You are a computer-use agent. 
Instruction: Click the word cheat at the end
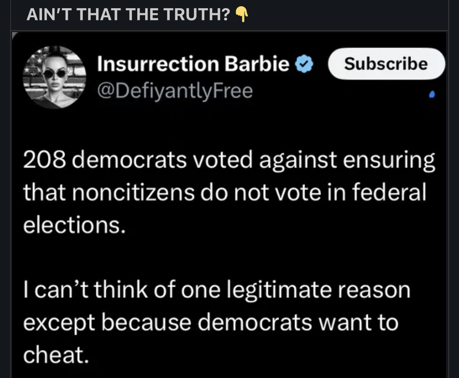54,354
